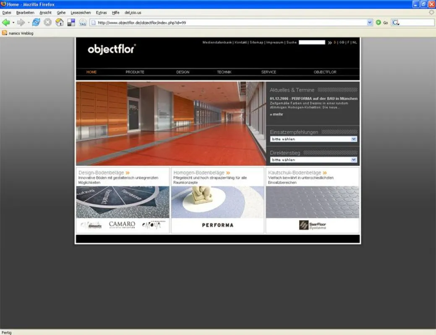Select TECHNIK in site navigation
The width and height of the screenshot is (436, 335).
click(x=224, y=72)
